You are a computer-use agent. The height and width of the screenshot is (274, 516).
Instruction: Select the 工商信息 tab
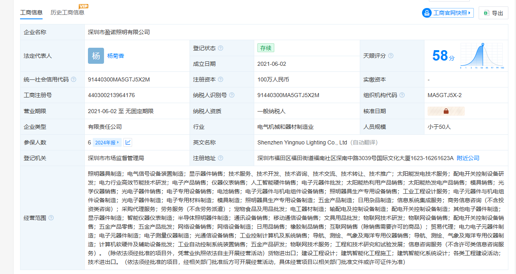[x=31, y=12]
